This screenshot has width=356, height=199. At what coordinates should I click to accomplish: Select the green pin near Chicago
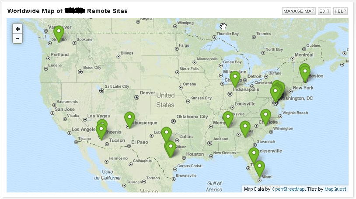tap(235, 79)
